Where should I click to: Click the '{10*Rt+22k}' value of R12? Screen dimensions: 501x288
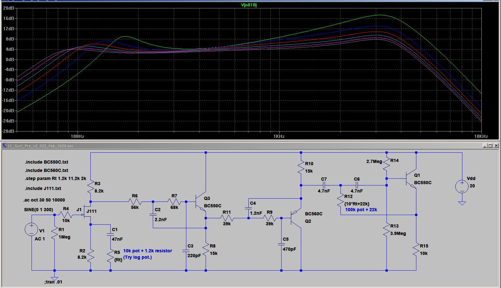[x=357, y=204]
